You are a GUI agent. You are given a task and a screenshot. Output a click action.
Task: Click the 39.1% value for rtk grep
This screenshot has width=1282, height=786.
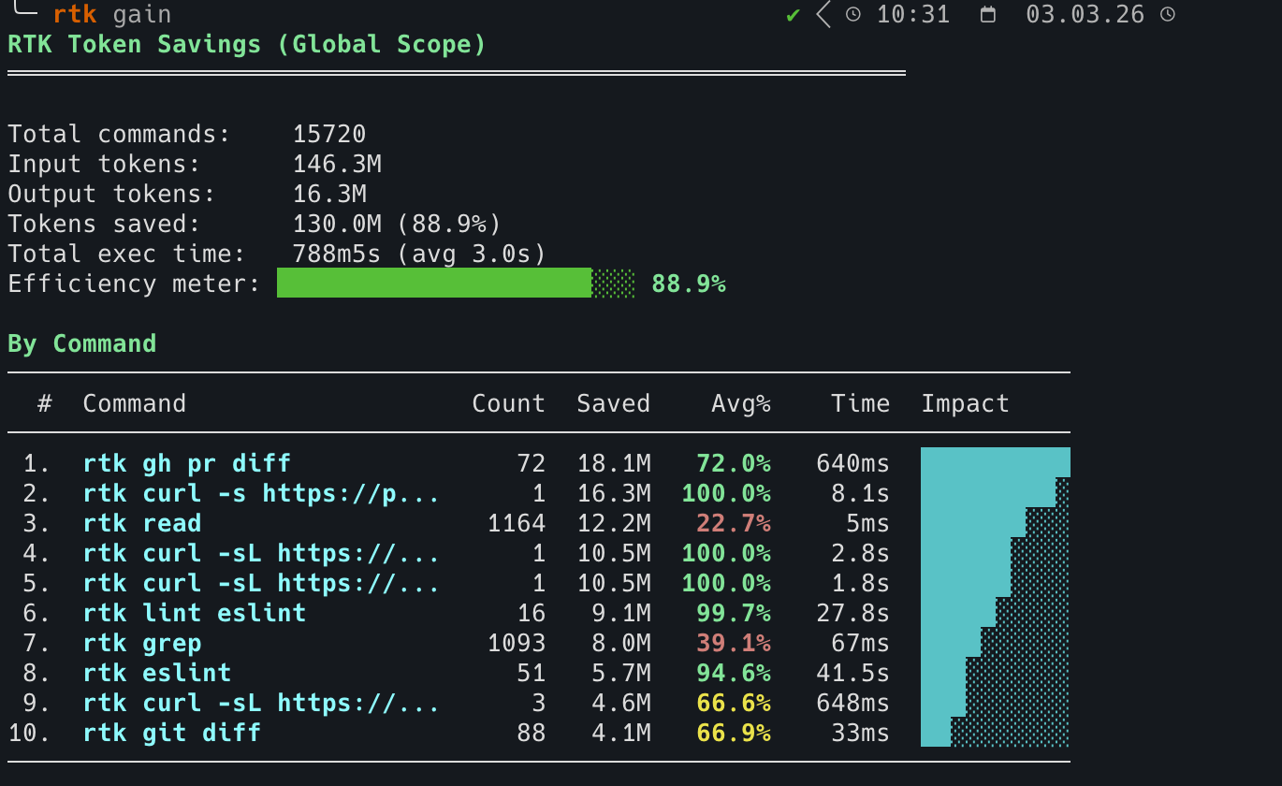[x=733, y=643]
